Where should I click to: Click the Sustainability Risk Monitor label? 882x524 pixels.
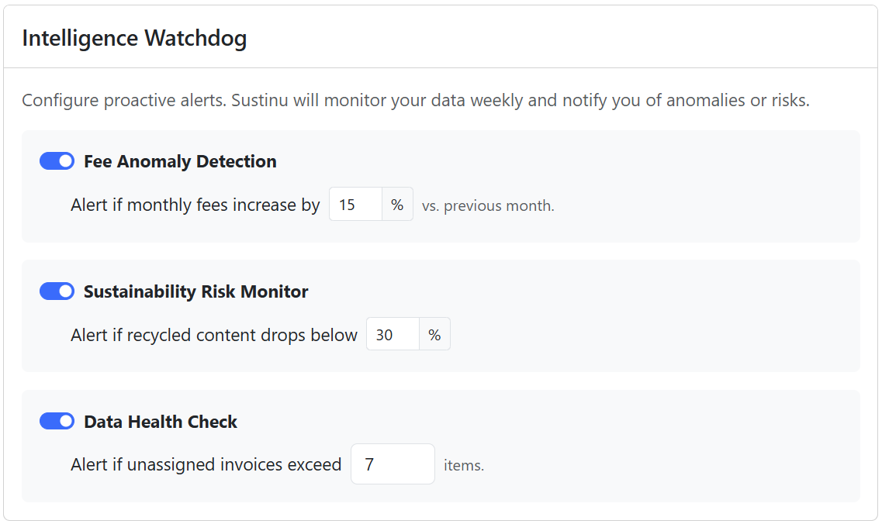[x=195, y=291]
